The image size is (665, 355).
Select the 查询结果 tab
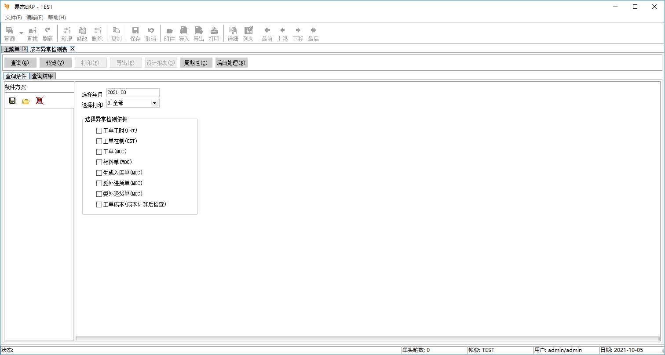[x=43, y=76]
